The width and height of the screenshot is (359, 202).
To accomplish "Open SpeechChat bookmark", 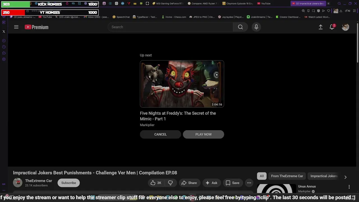I will tap(121, 17).
